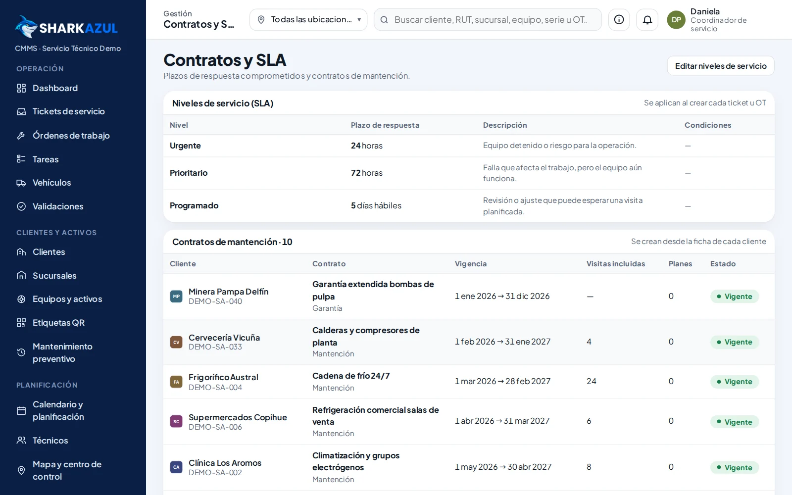Select Frigorífico Austral client name
This screenshot has height=495, width=792.
[223, 377]
